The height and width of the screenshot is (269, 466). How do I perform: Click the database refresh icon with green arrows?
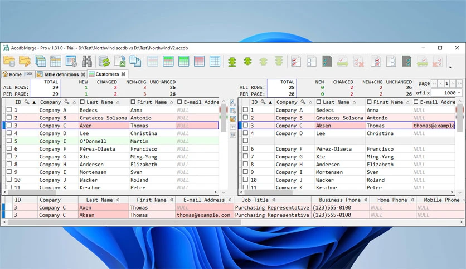pos(104,61)
